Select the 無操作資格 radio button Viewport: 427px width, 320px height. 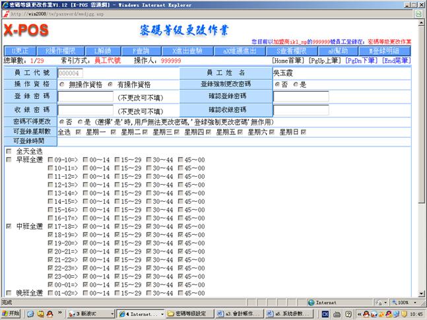tap(62, 84)
